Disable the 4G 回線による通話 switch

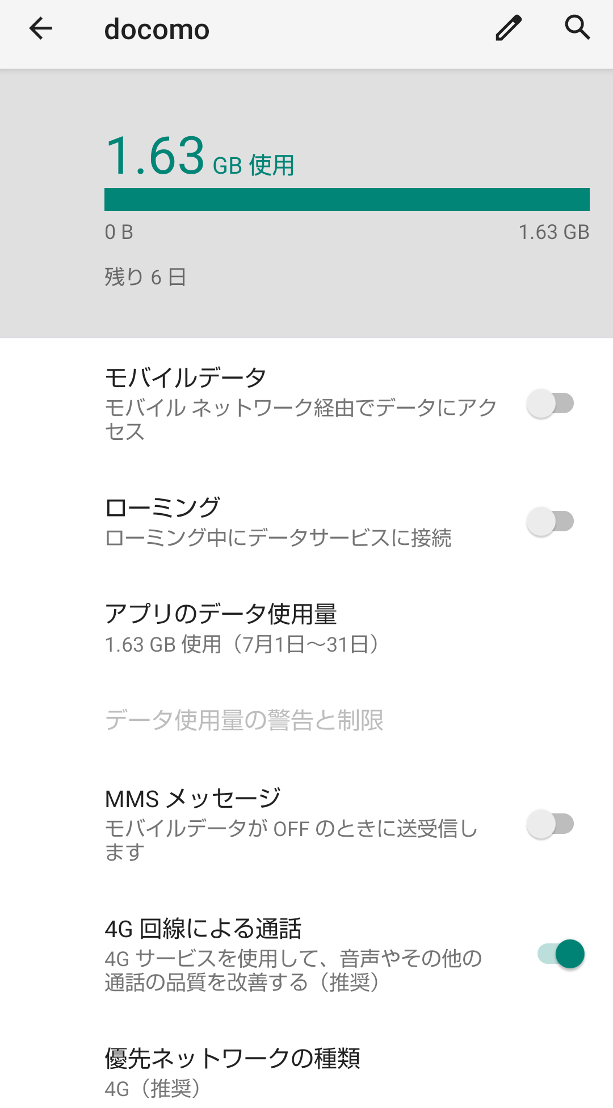tap(561, 954)
